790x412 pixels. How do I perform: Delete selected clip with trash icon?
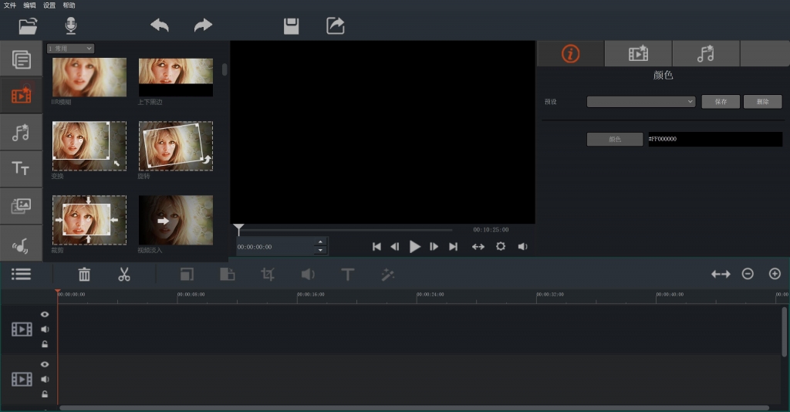pos(84,274)
